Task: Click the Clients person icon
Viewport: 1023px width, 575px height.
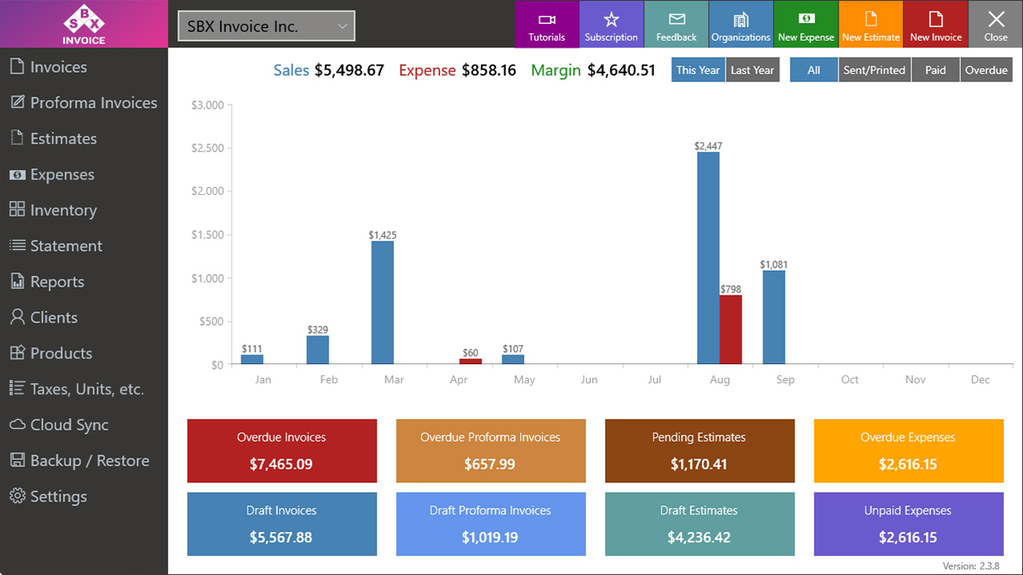Action: [17, 317]
